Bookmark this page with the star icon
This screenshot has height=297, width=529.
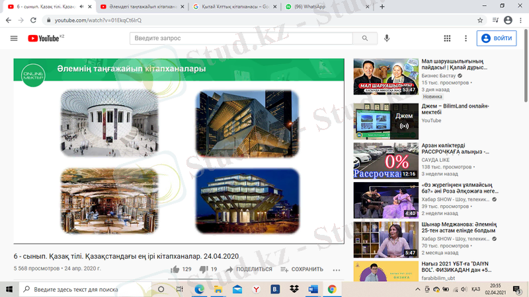click(x=481, y=20)
